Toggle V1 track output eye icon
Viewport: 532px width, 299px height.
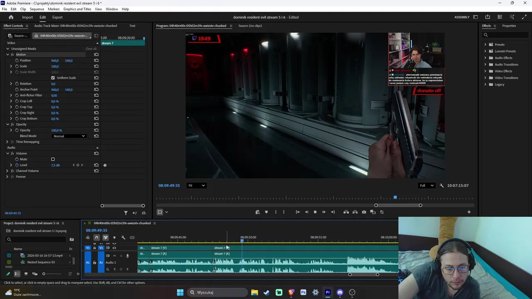[x=114, y=248]
